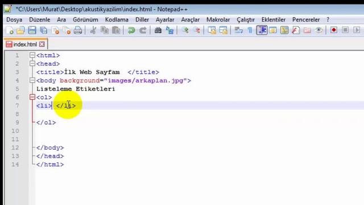Paste clipboard toolbar icon
The image size is (364, 205).
116,30
